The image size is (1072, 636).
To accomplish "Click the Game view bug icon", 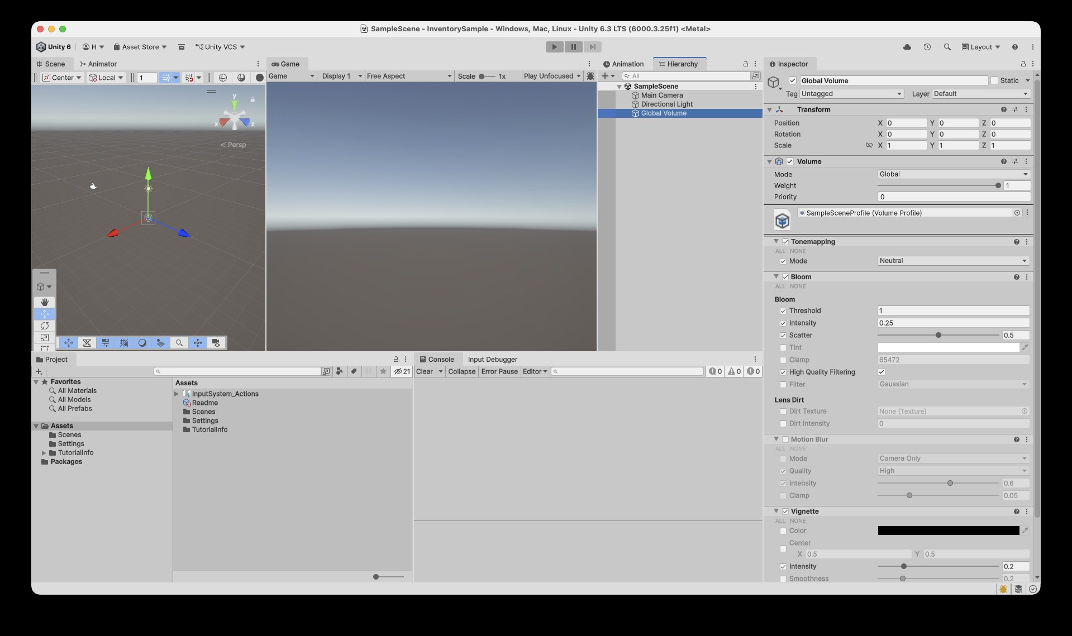I will (590, 76).
